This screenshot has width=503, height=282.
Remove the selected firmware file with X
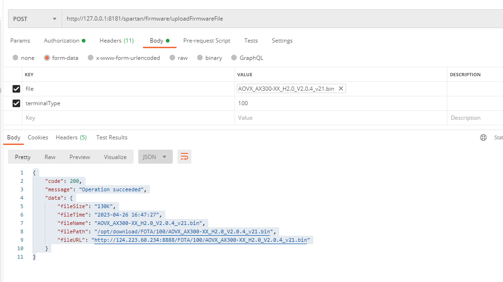coord(340,88)
